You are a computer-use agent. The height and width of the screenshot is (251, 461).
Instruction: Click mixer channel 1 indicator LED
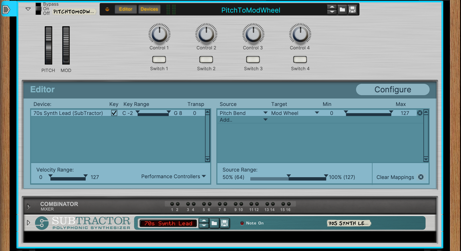172,204
